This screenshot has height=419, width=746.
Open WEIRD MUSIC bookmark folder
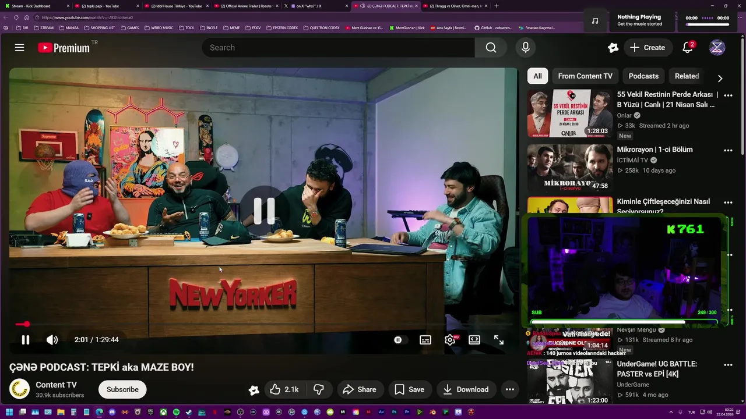click(159, 28)
